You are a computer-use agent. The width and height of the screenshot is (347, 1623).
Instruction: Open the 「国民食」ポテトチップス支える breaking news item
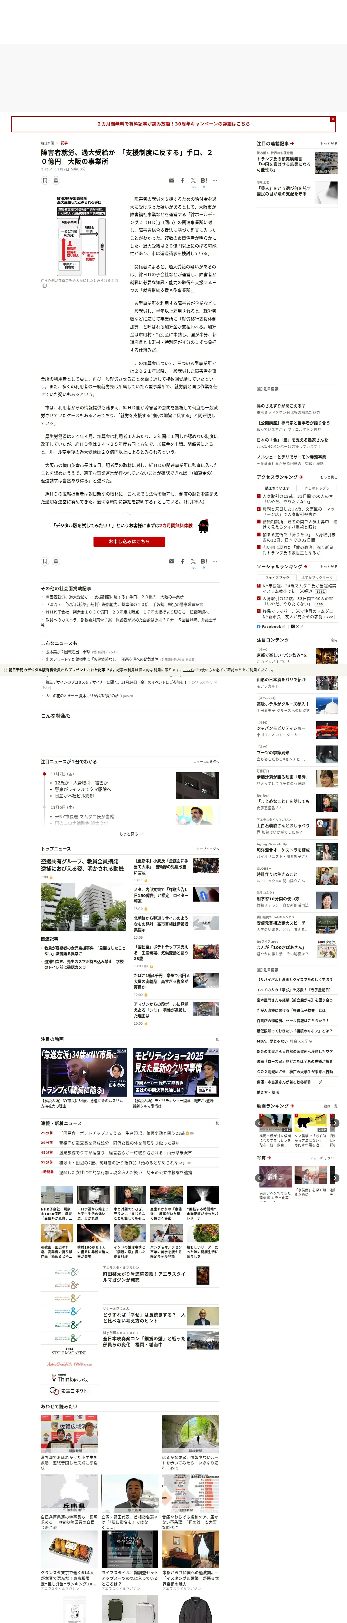122,1133
